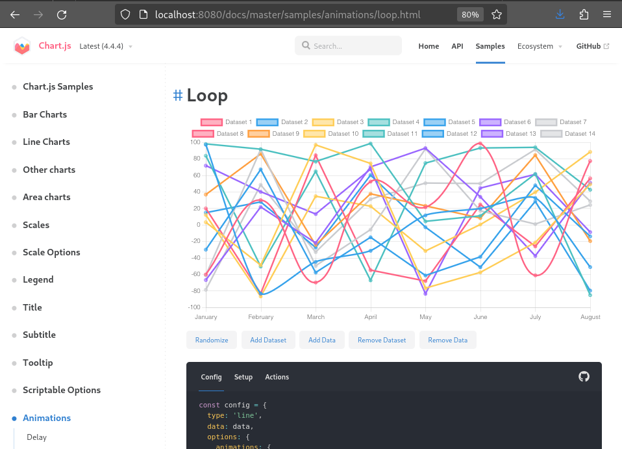Bookmark this page with the star icon
This screenshot has height=449, width=622.
[497, 14]
